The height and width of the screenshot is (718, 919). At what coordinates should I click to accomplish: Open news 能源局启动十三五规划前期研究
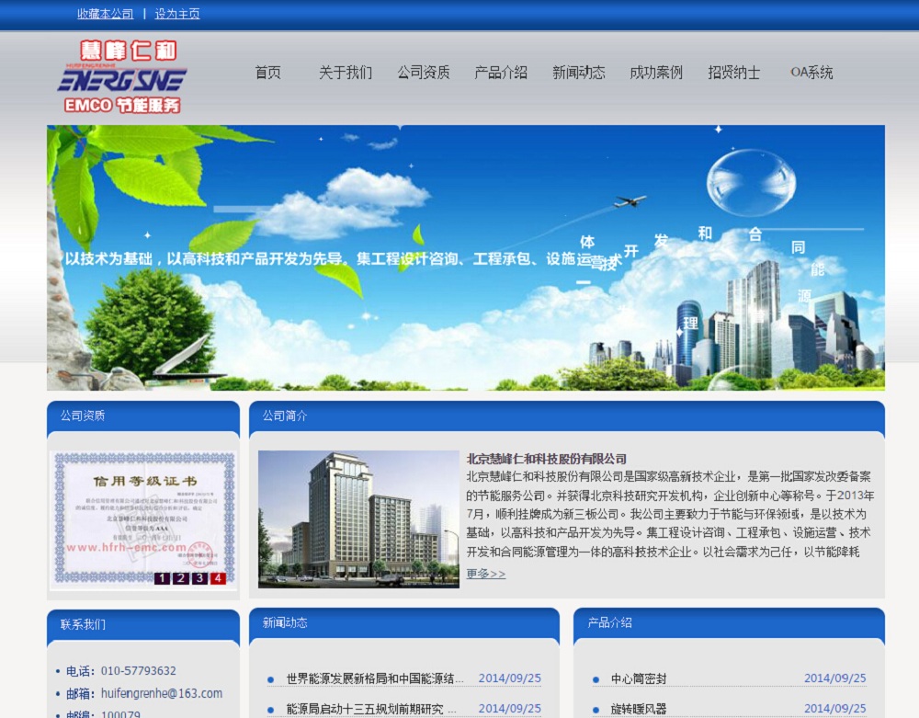(370, 709)
